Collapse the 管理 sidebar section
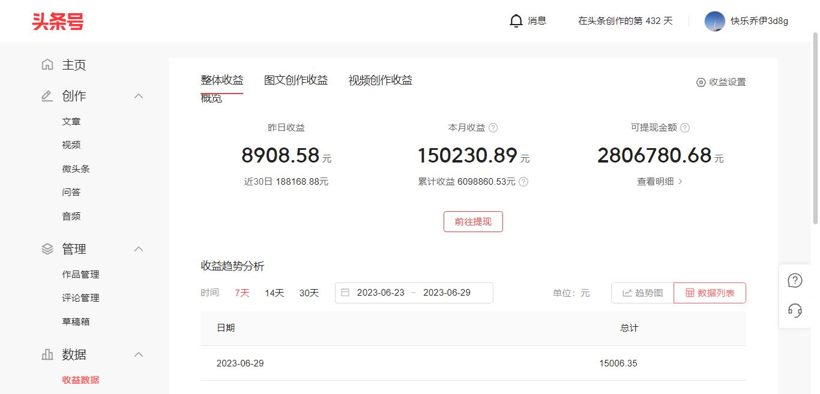The image size is (820, 394). coord(139,249)
